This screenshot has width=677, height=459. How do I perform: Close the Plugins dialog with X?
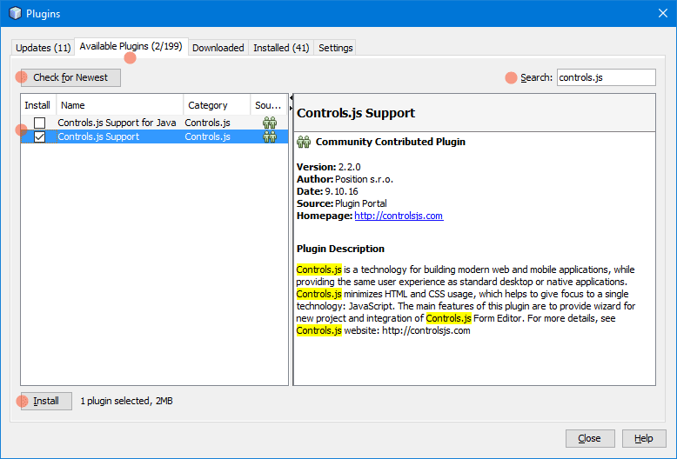[x=663, y=13]
